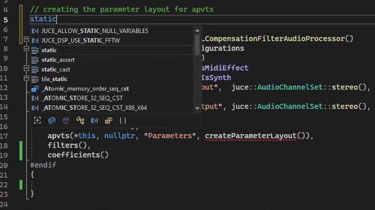Click 'IsSynth' text on line 11

click(216, 78)
